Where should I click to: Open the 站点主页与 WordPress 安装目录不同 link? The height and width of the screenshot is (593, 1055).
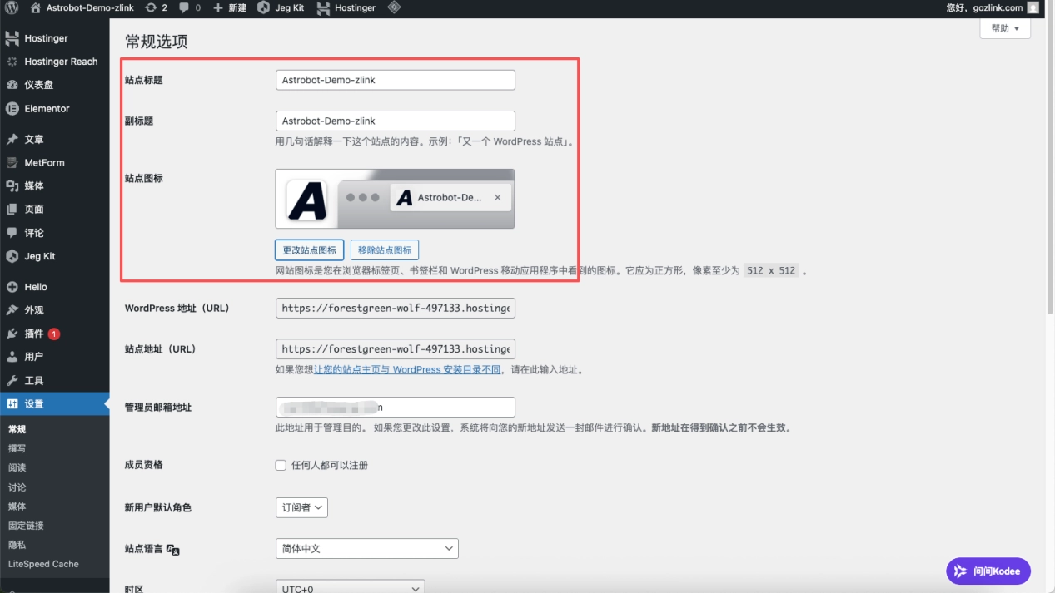coord(407,370)
